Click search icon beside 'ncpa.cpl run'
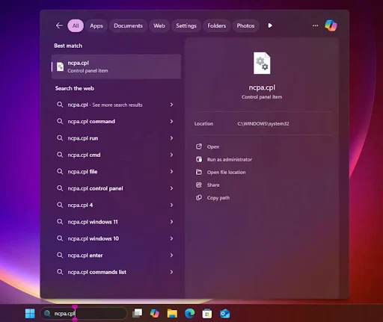Image resolution: width=383 pixels, height=322 pixels. [x=60, y=138]
